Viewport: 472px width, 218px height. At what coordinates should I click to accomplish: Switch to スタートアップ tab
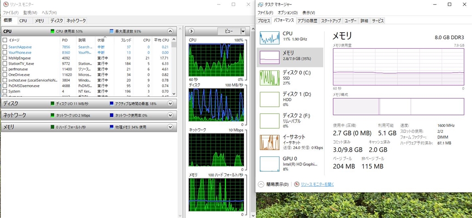click(331, 21)
